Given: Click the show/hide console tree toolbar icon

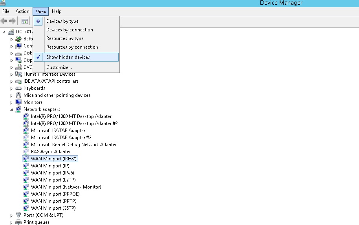Looking at the screenshot, I should click(x=25, y=21).
